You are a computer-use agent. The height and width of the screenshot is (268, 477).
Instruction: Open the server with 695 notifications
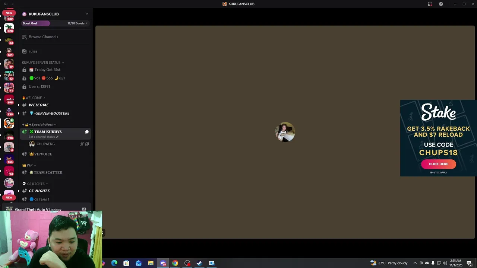pyautogui.click(x=9, y=99)
